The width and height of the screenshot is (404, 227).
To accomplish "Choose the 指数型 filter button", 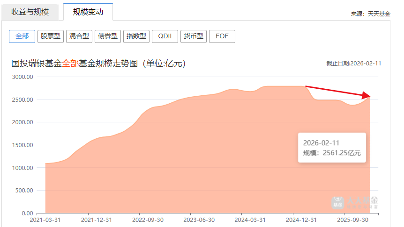I will pyautogui.click(x=136, y=36).
